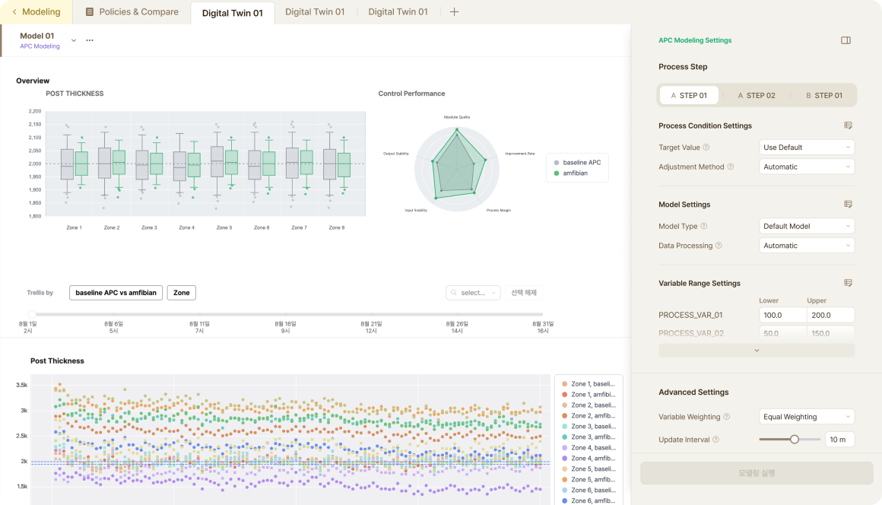Toggle amfibian legend in radar chart
Image resolution: width=882 pixels, height=505 pixels.
pyautogui.click(x=570, y=173)
